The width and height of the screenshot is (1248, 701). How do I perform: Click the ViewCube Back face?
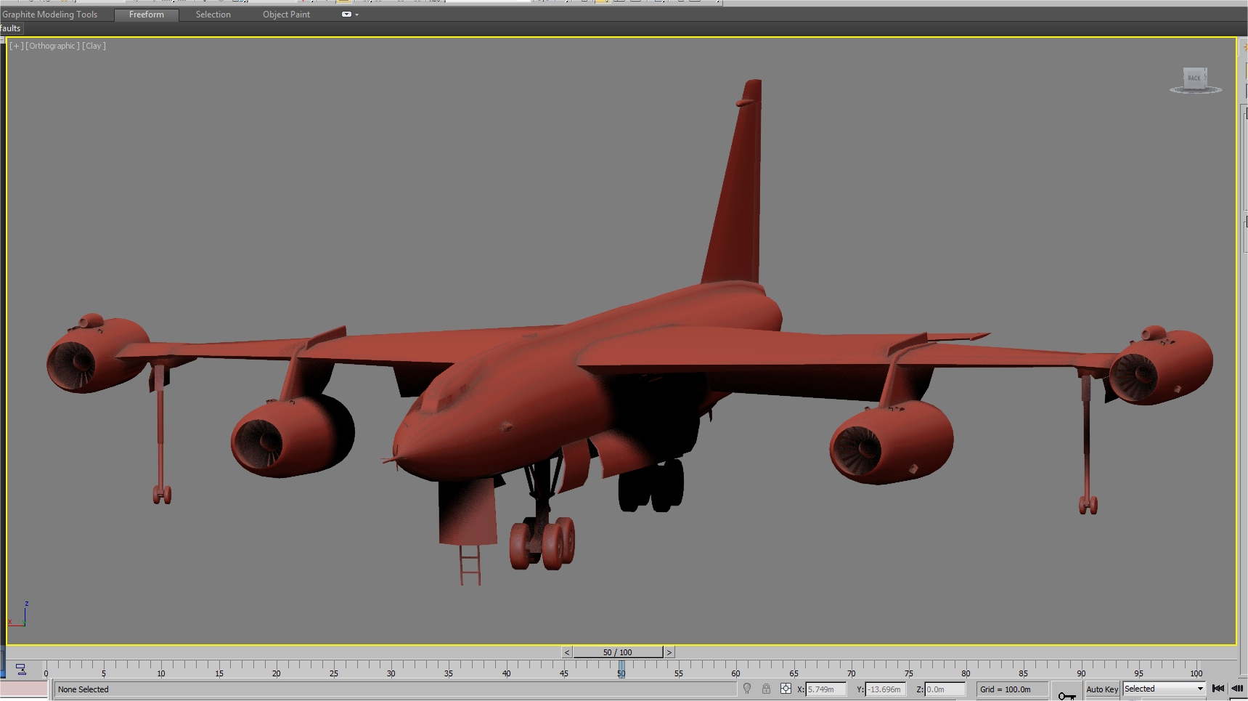1194,78
